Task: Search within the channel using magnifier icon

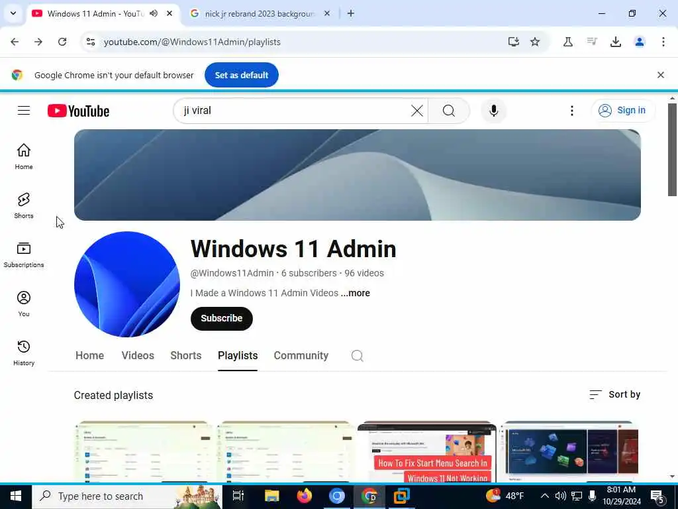Action: tap(357, 356)
